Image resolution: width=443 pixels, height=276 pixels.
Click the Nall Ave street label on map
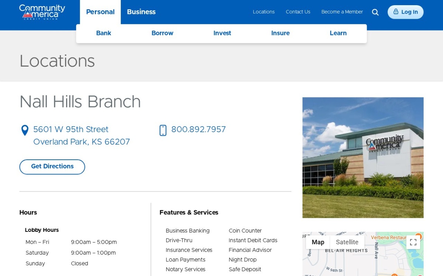point(377,251)
